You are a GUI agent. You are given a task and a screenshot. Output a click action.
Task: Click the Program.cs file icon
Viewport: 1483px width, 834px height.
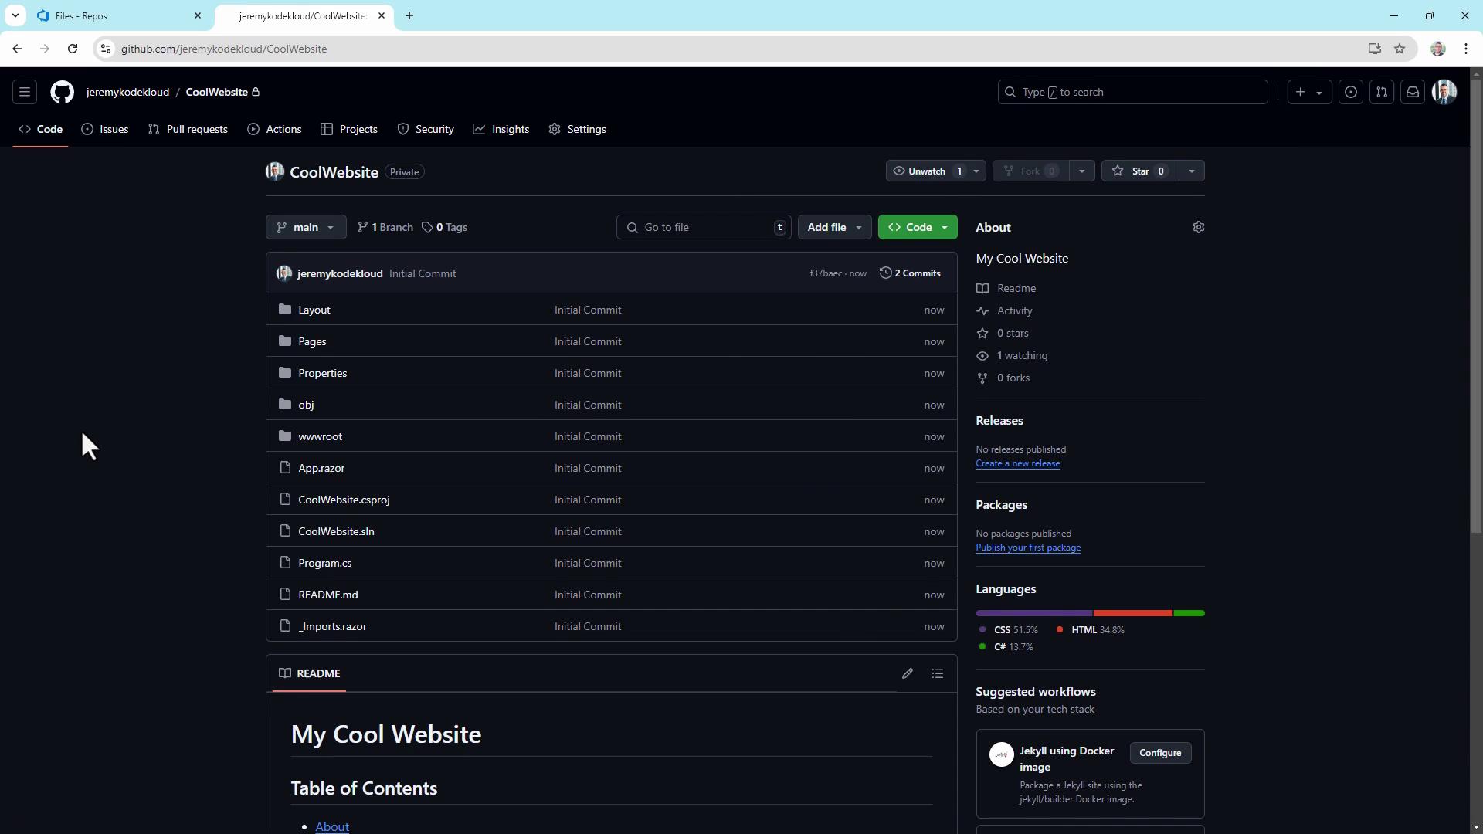coord(285,562)
